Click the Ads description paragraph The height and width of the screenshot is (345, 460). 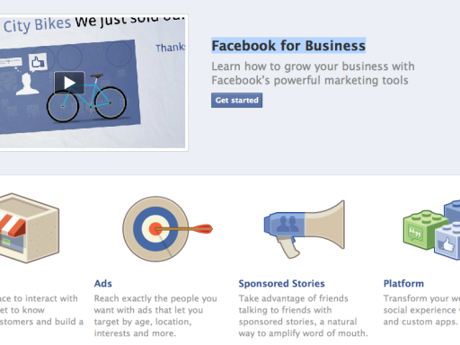coord(155,315)
